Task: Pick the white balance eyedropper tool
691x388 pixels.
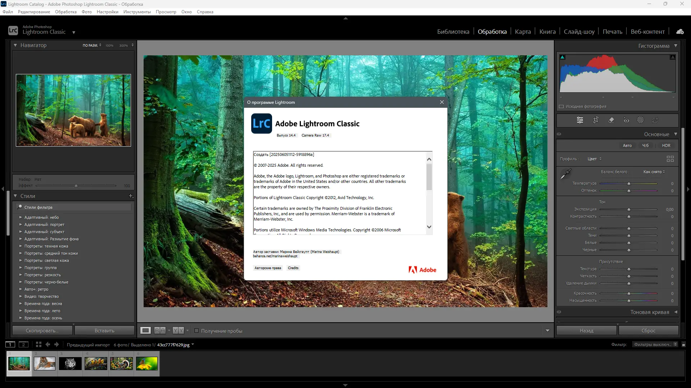Action: coord(565,174)
